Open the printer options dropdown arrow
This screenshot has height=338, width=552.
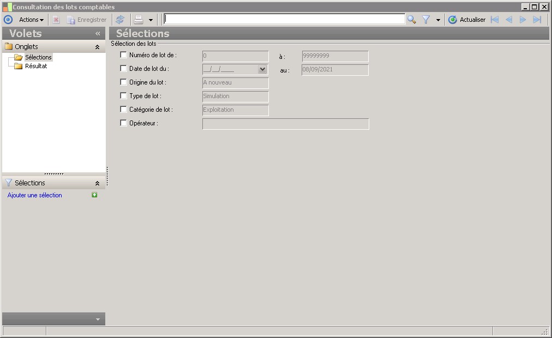coord(151,20)
